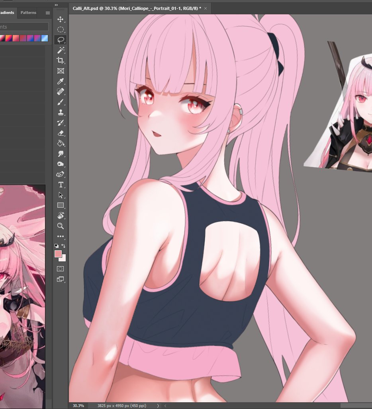Open the Gradients panel hamburger menu
This screenshot has height=409, width=372.
(48, 13)
